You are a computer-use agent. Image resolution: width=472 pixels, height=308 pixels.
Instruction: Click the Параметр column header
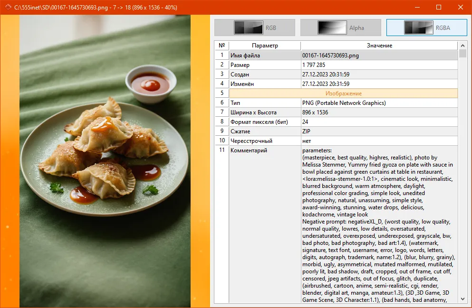point(265,46)
